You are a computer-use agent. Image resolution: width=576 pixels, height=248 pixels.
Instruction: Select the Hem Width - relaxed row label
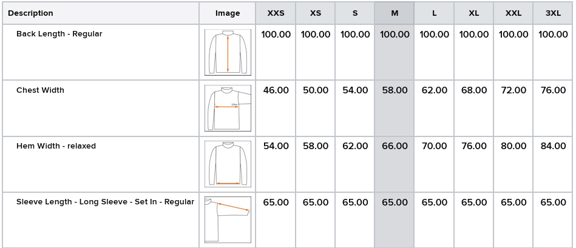pos(56,146)
